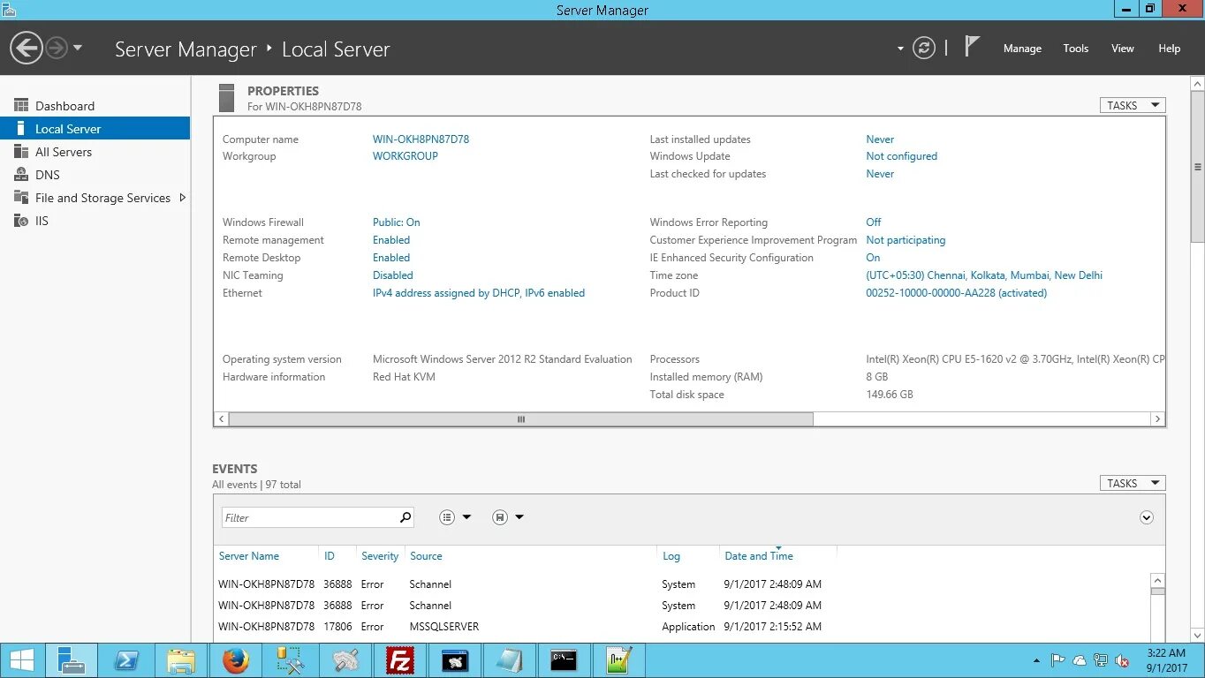Click the properties horizontal scrollbar thumb

click(x=521, y=419)
